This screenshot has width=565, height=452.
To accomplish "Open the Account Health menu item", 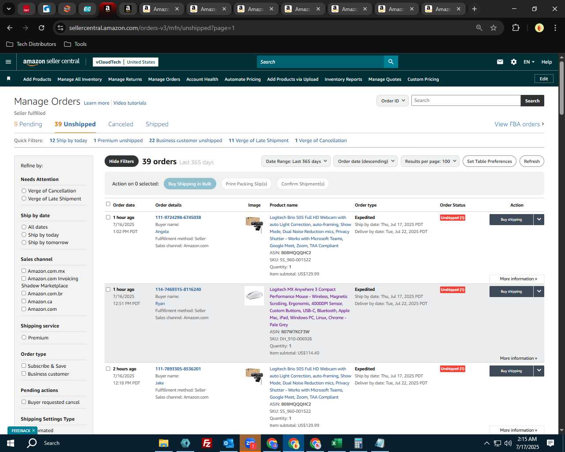I will point(202,79).
